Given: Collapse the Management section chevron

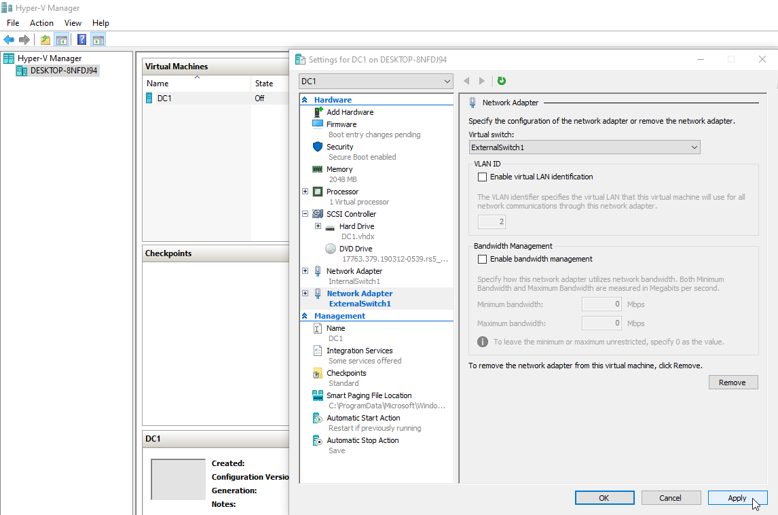Looking at the screenshot, I should (305, 316).
